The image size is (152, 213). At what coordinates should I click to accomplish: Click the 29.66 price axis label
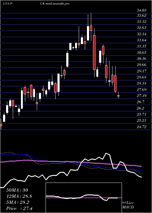(141, 65)
